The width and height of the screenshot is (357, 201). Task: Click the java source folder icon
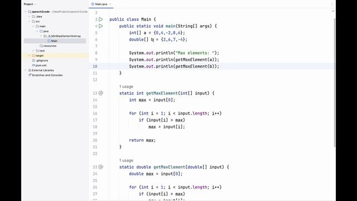click(x=41, y=31)
